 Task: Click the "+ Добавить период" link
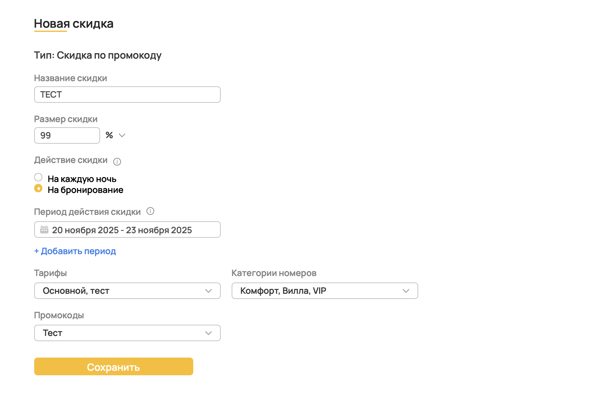point(75,251)
